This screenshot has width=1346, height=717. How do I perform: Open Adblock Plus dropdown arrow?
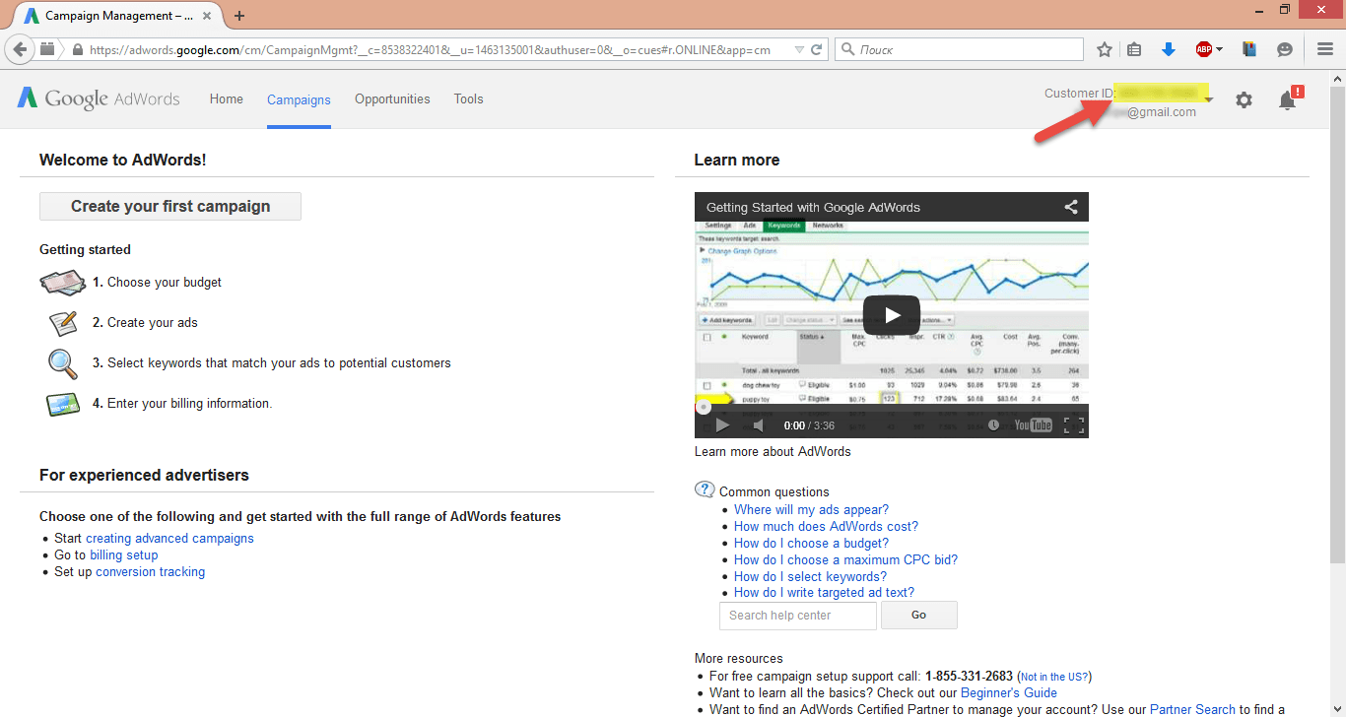pyautogui.click(x=1219, y=49)
